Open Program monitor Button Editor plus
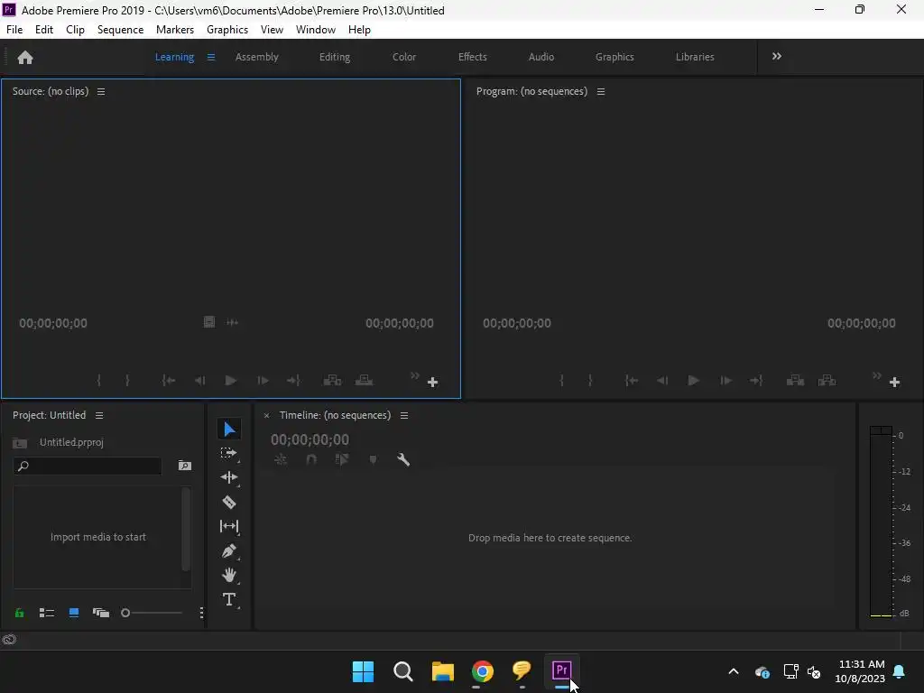The height and width of the screenshot is (693, 924). pyautogui.click(x=894, y=383)
